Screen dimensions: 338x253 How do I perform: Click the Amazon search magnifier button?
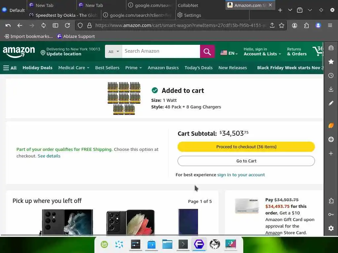point(207,51)
